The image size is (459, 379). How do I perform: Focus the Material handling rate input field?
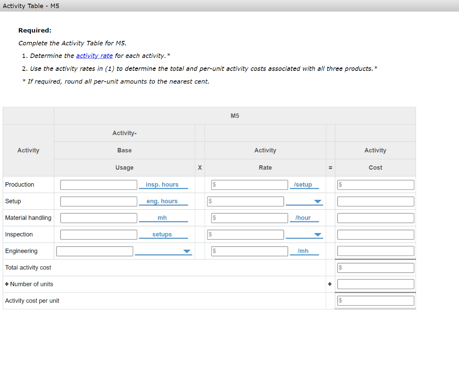(249, 218)
